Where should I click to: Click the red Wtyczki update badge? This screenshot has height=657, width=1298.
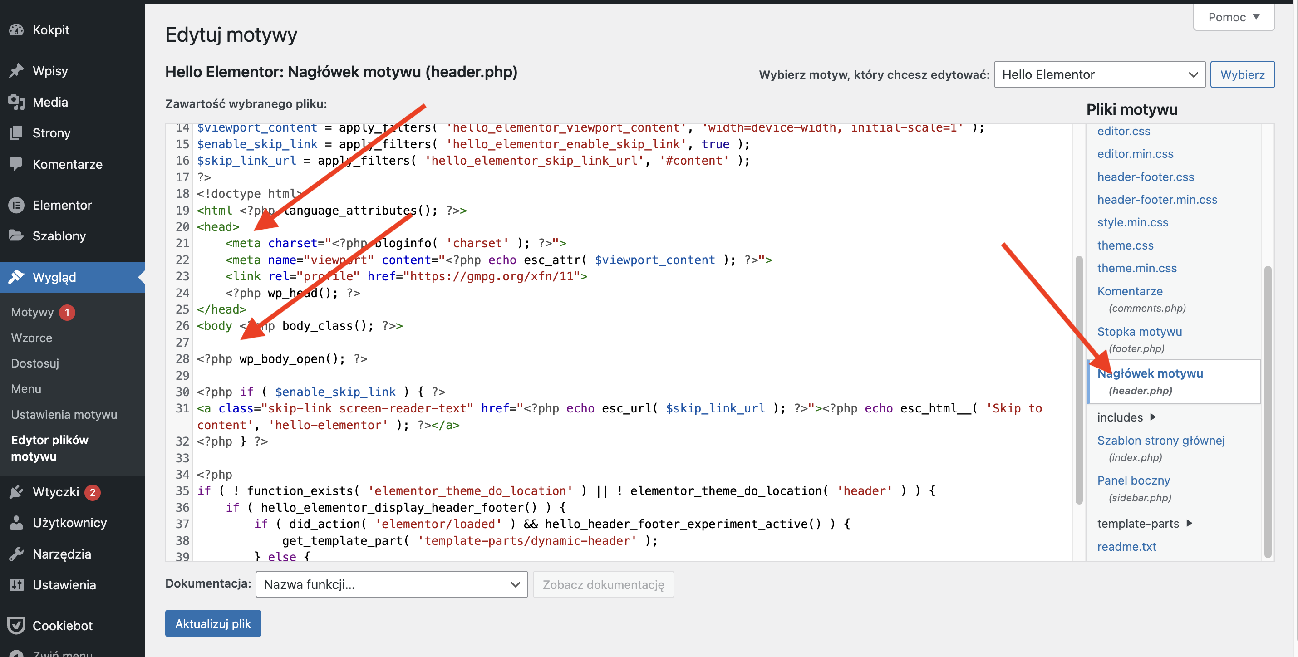pyautogui.click(x=92, y=492)
